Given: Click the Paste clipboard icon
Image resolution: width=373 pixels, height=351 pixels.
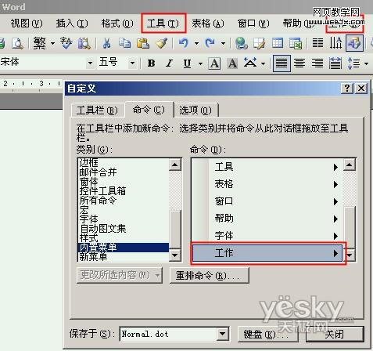Looking at the screenshot, I should tap(143, 43).
